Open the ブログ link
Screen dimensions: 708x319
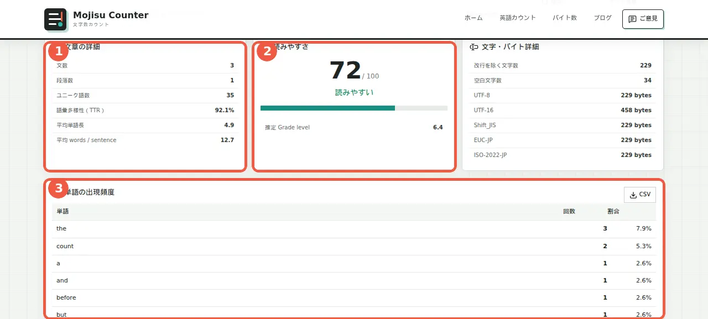(x=603, y=18)
